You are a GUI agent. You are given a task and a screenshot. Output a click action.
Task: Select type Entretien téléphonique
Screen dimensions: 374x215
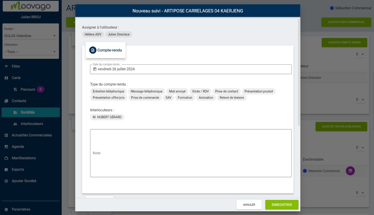(x=108, y=91)
